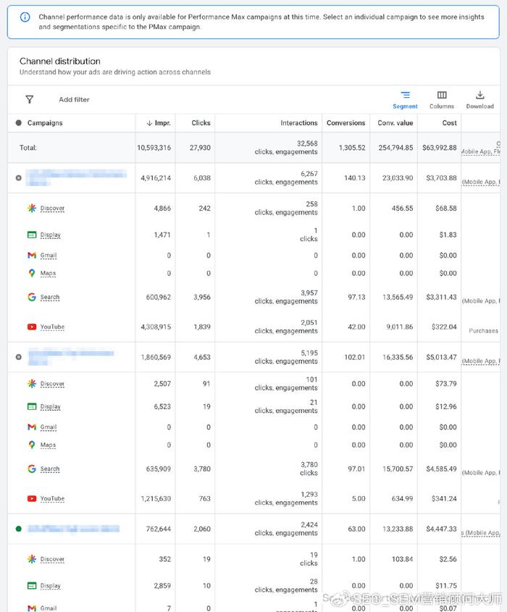Click the green status dot of third campaign
The image size is (507, 612).
click(18, 529)
